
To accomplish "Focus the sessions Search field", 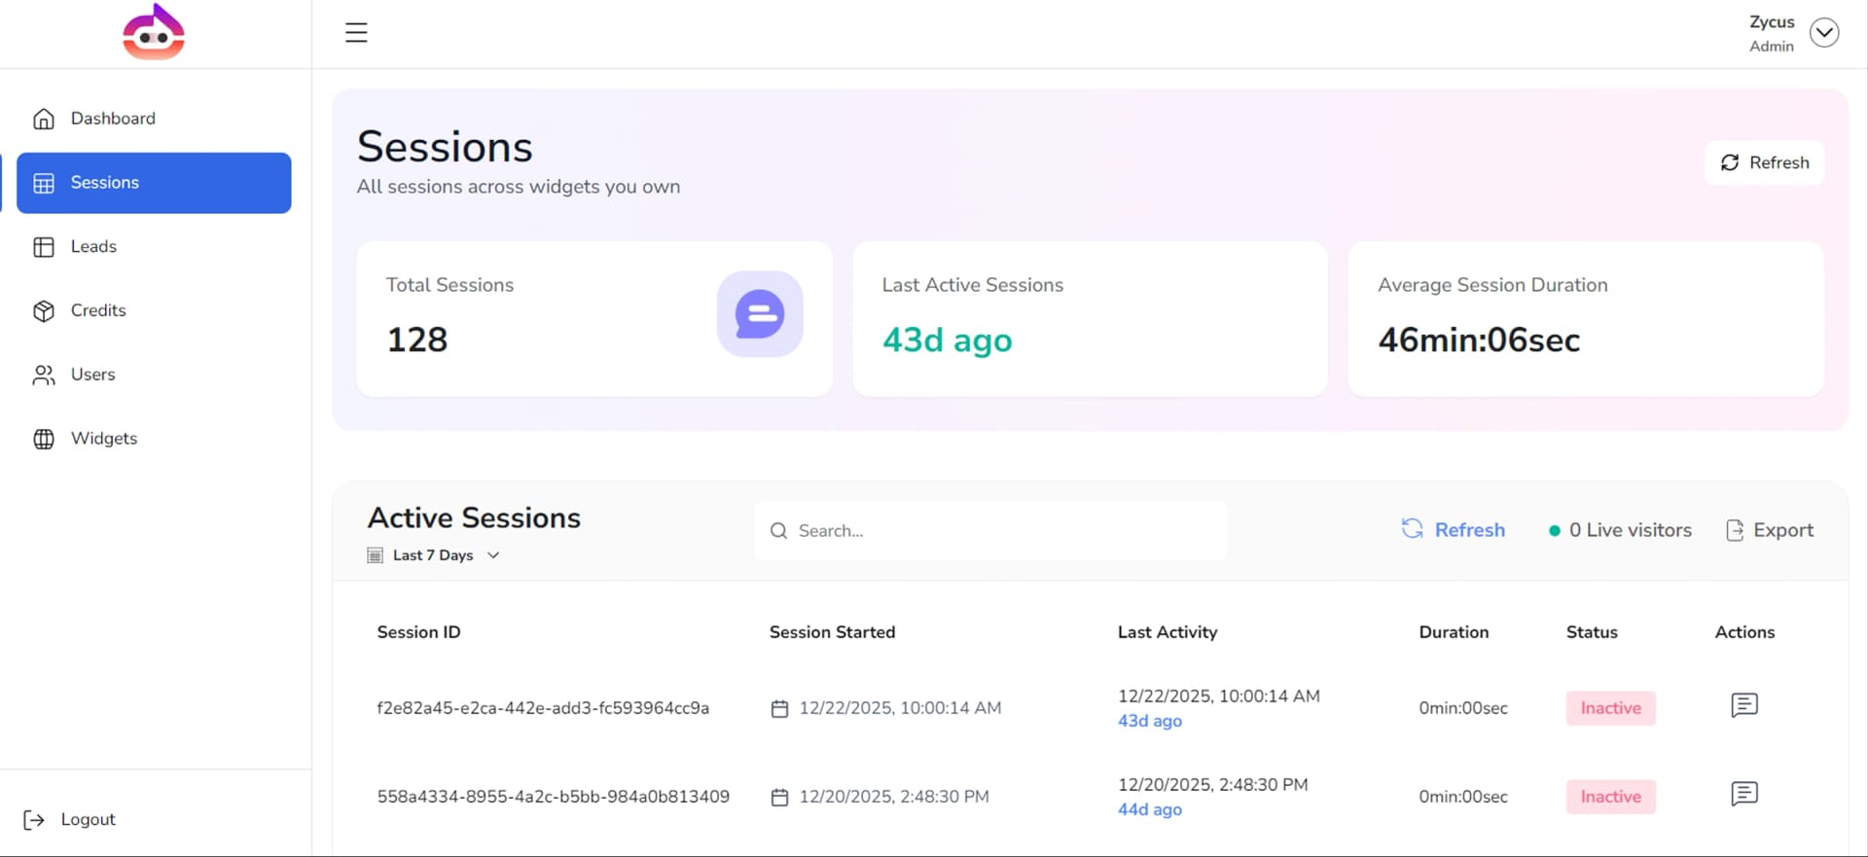I will 990,531.
